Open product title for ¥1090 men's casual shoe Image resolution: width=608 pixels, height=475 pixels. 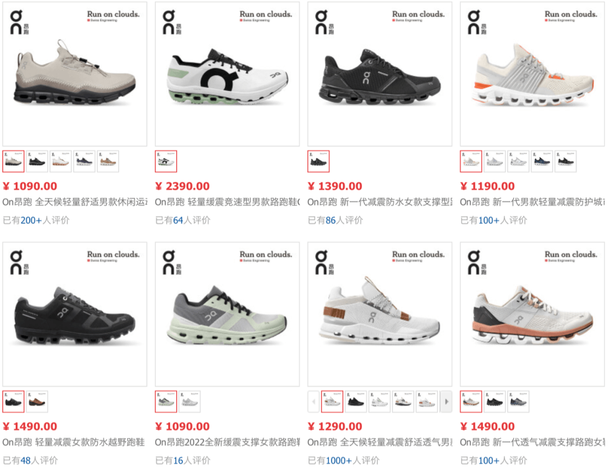point(75,202)
